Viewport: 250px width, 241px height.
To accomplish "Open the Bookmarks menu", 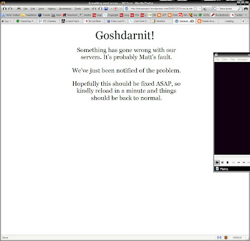I will (65, 9).
